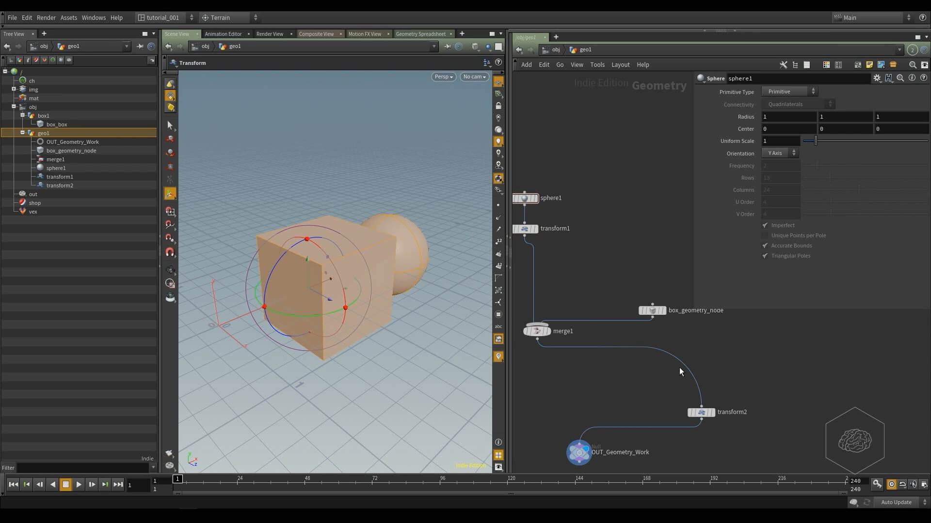Click the parameter gear settings icon
Viewport: 931px width, 523px height.
click(x=877, y=78)
